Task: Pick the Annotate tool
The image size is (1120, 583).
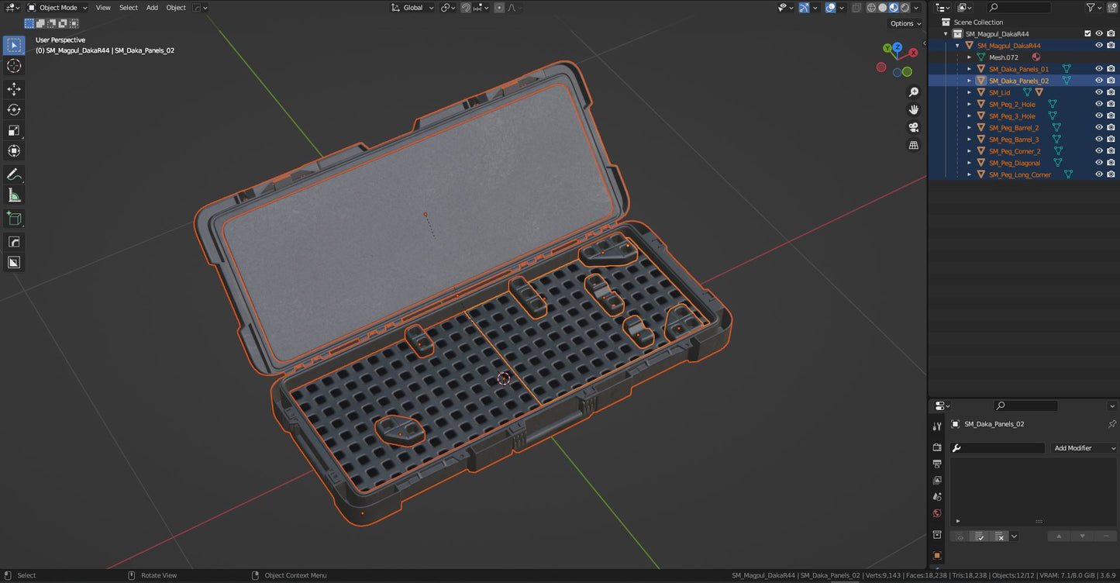Action: click(x=14, y=174)
